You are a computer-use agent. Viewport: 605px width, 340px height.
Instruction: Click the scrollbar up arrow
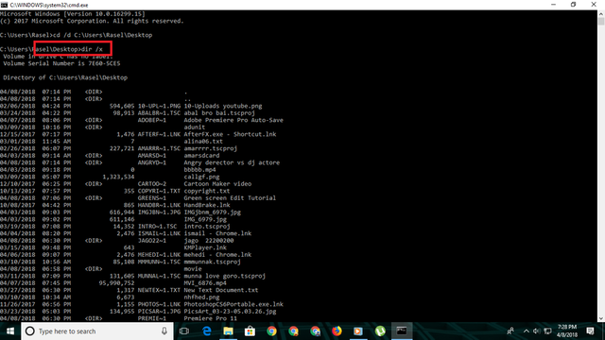click(601, 13)
